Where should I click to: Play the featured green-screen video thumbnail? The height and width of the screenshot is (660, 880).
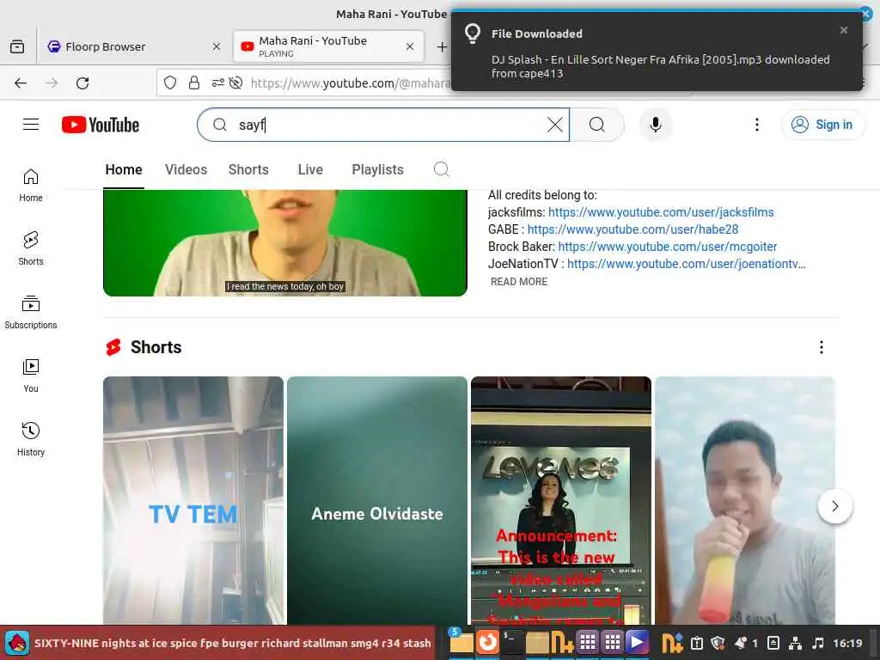point(285,242)
